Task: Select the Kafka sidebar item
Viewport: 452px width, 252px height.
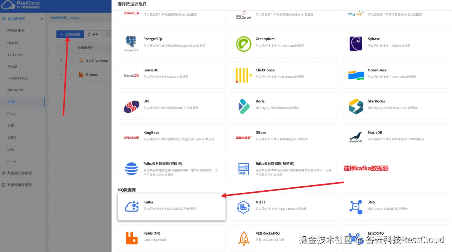Action: [23, 102]
